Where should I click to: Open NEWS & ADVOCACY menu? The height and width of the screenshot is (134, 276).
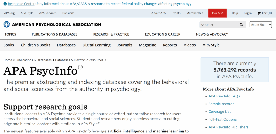point(212,34)
